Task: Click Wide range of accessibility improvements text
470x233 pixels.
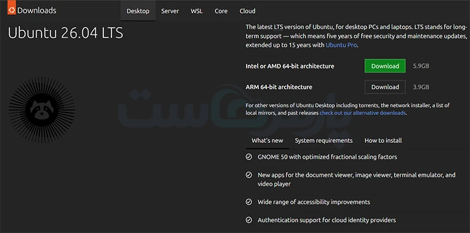Action: pos(314,202)
